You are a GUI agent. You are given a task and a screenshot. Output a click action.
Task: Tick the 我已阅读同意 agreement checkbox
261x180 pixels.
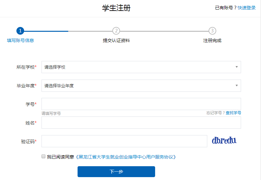43,157
